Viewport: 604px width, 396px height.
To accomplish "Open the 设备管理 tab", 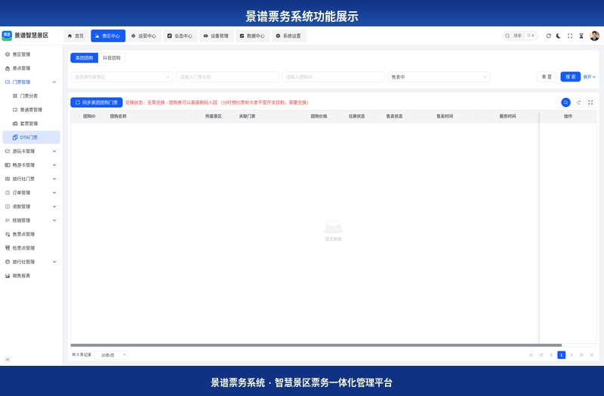I will (x=216, y=35).
